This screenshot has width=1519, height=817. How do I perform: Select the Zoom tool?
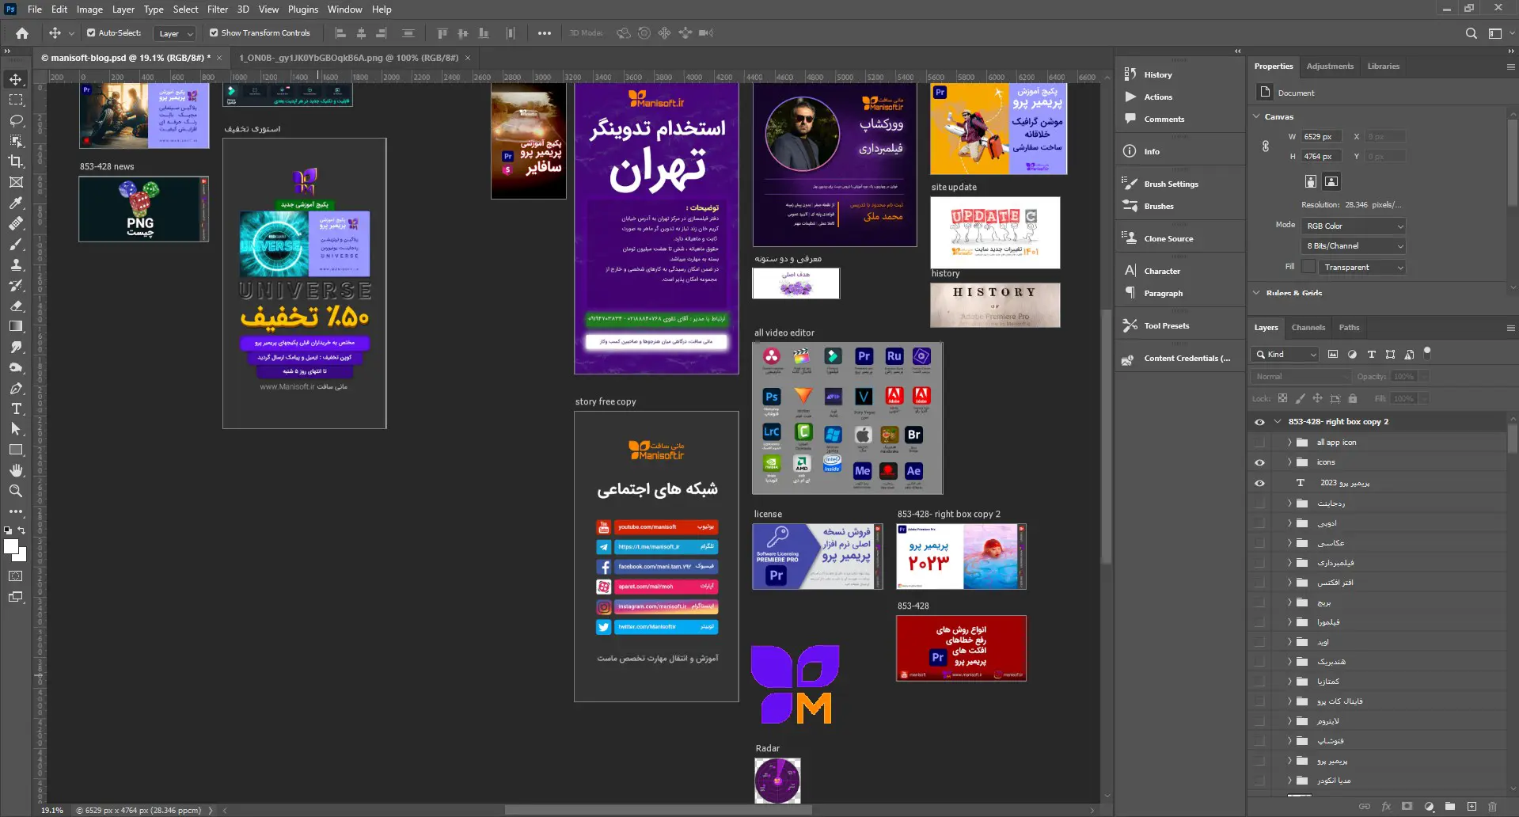coord(16,491)
